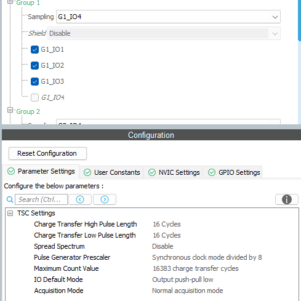Switch to User Constants tab
This screenshot has height=301, width=301.
coord(111,172)
